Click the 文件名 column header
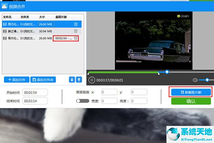The width and height of the screenshot is (214, 143). pos(7,17)
